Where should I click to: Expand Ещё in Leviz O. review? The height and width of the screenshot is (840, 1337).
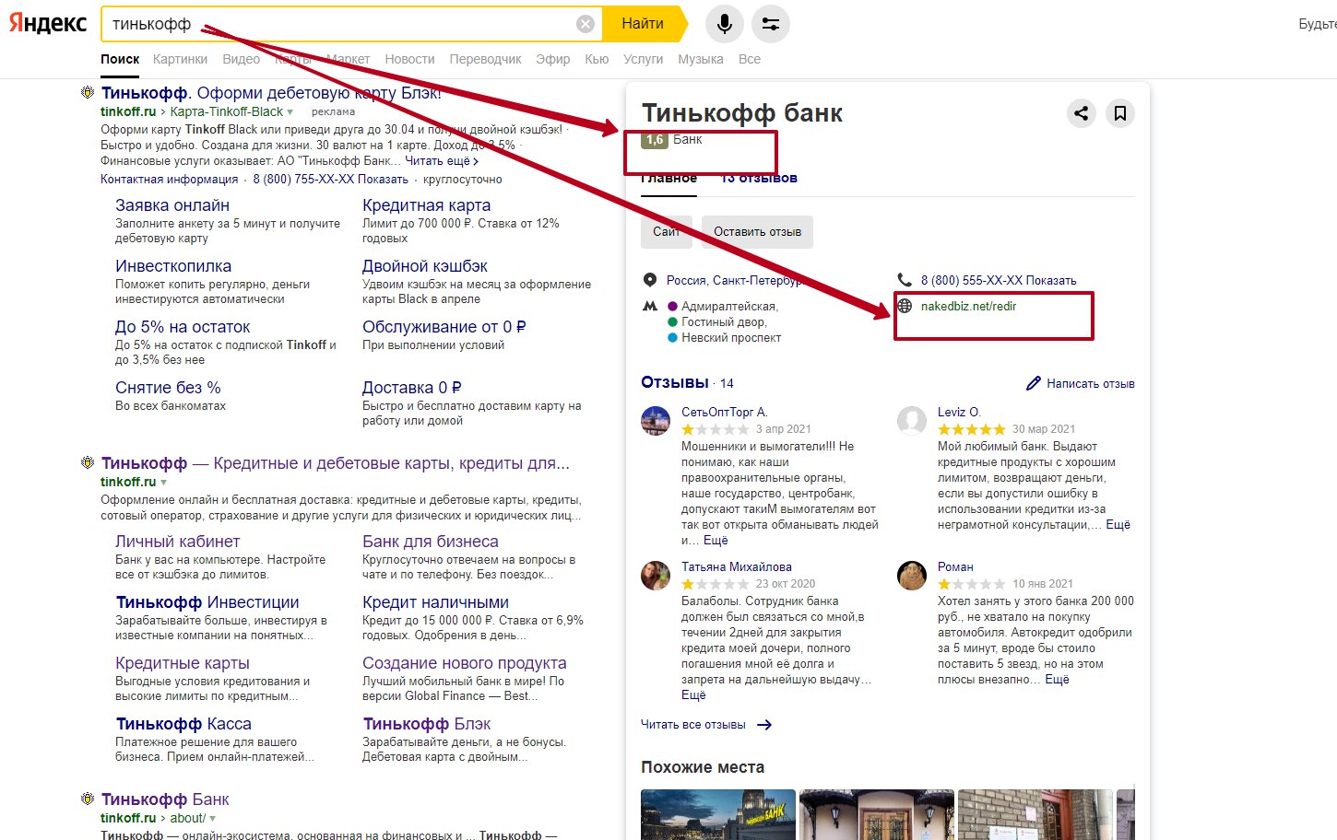click(x=1118, y=524)
